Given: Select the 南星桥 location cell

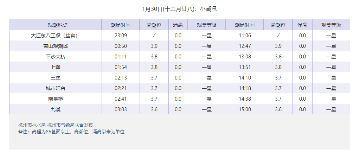Looking at the screenshot, I should pos(55,99).
